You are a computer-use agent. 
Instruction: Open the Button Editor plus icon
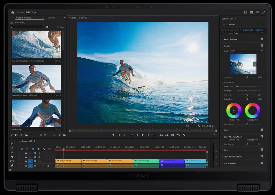[x=214, y=135]
